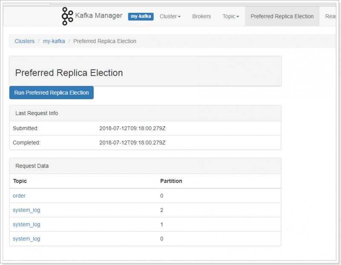Open the order topic link
Viewport: 341px width, 265px height.
[19, 196]
